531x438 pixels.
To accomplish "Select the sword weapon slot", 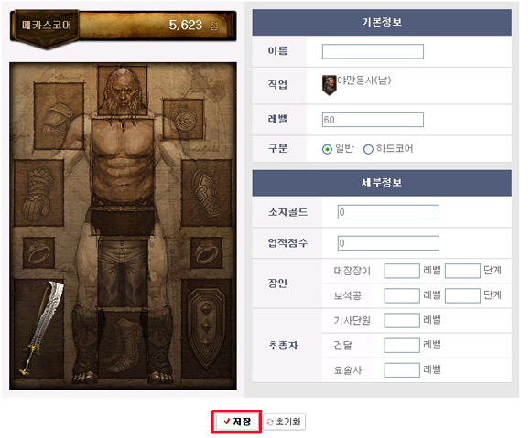I will point(38,328).
